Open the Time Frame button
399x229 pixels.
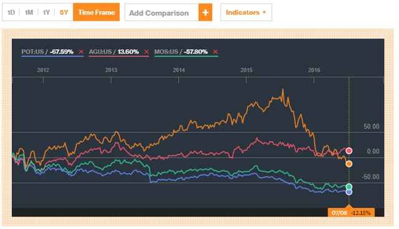(x=96, y=12)
